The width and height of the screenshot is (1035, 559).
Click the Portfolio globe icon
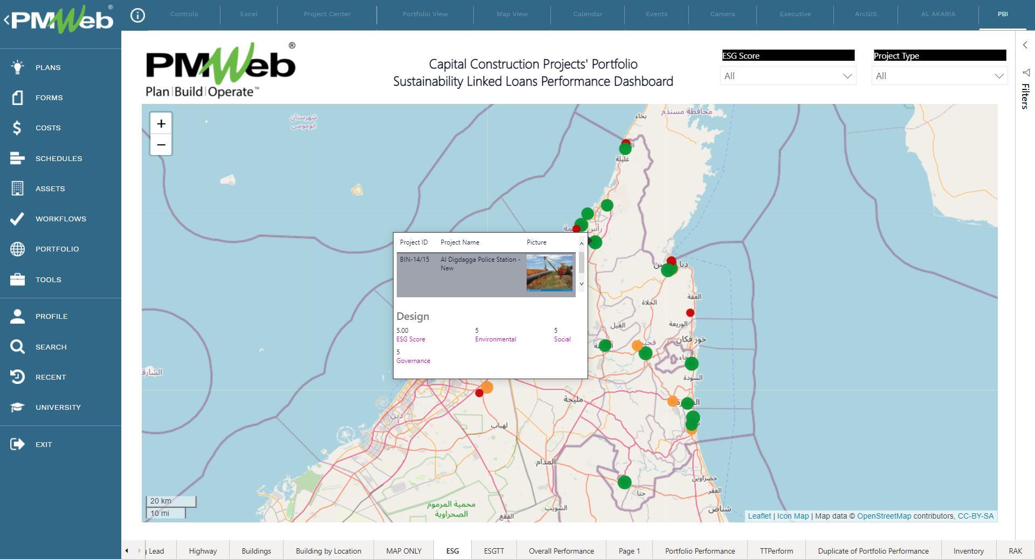coord(17,249)
